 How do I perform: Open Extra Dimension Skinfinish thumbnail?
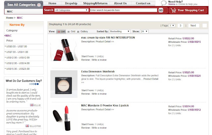(x=64, y=84)
